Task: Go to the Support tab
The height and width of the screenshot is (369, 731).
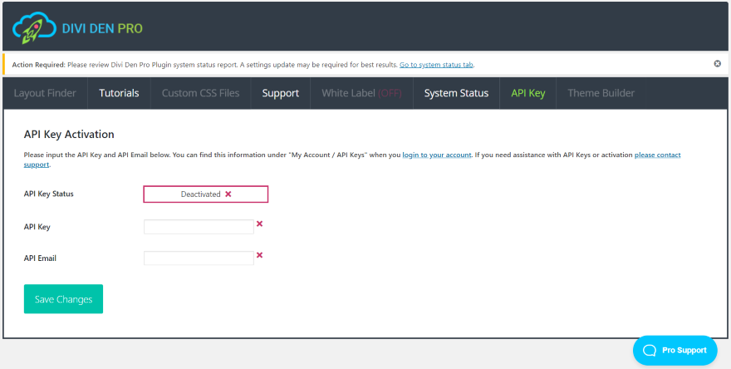Action: (x=280, y=93)
